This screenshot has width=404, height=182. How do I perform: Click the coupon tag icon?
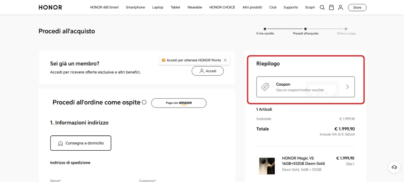(265, 87)
